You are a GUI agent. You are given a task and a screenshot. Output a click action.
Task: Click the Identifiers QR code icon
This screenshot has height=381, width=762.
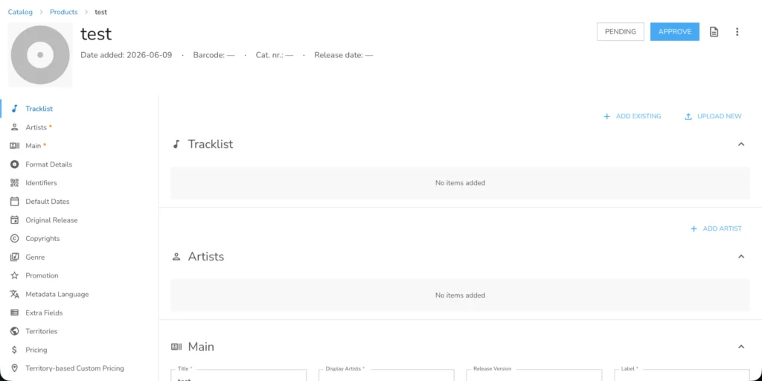15,183
